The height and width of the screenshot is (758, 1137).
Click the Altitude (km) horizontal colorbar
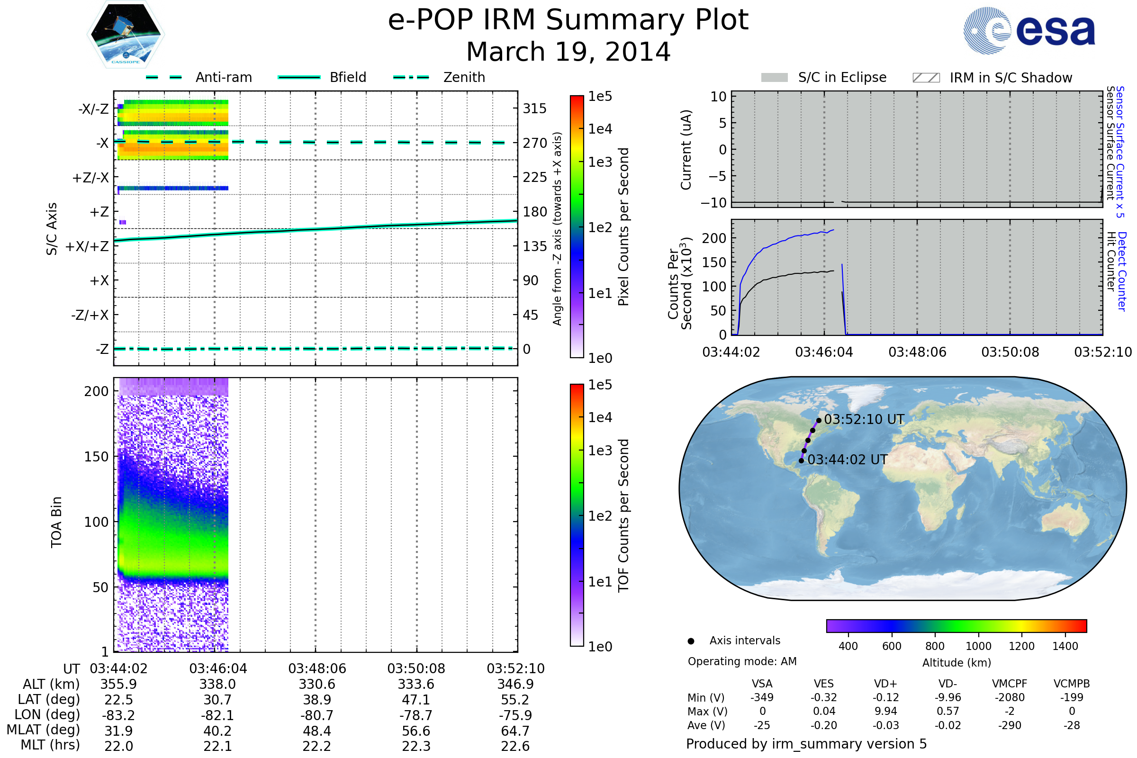tap(956, 625)
